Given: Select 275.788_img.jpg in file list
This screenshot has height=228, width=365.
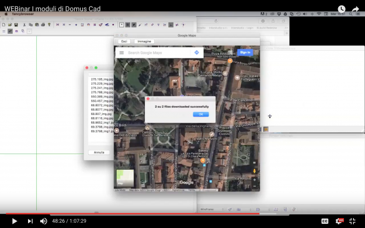Looking at the screenshot, I should tap(102, 92).
